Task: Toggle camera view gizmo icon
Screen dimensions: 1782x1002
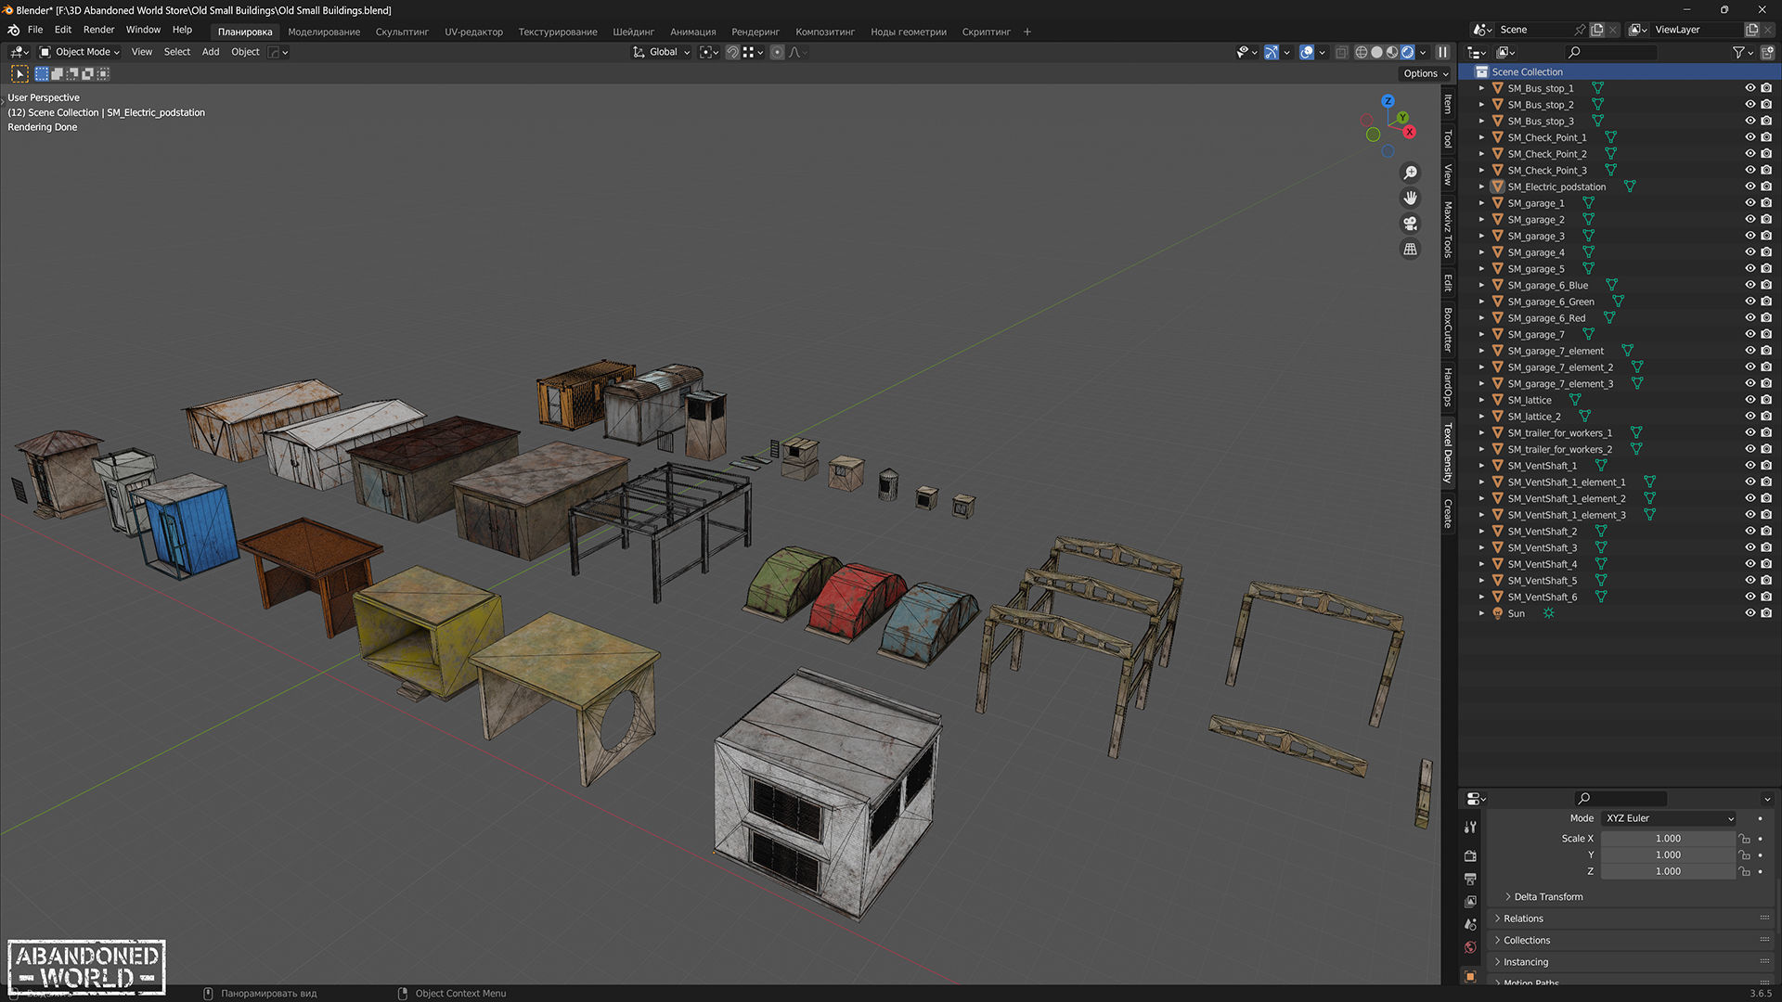Action: coord(1410,224)
